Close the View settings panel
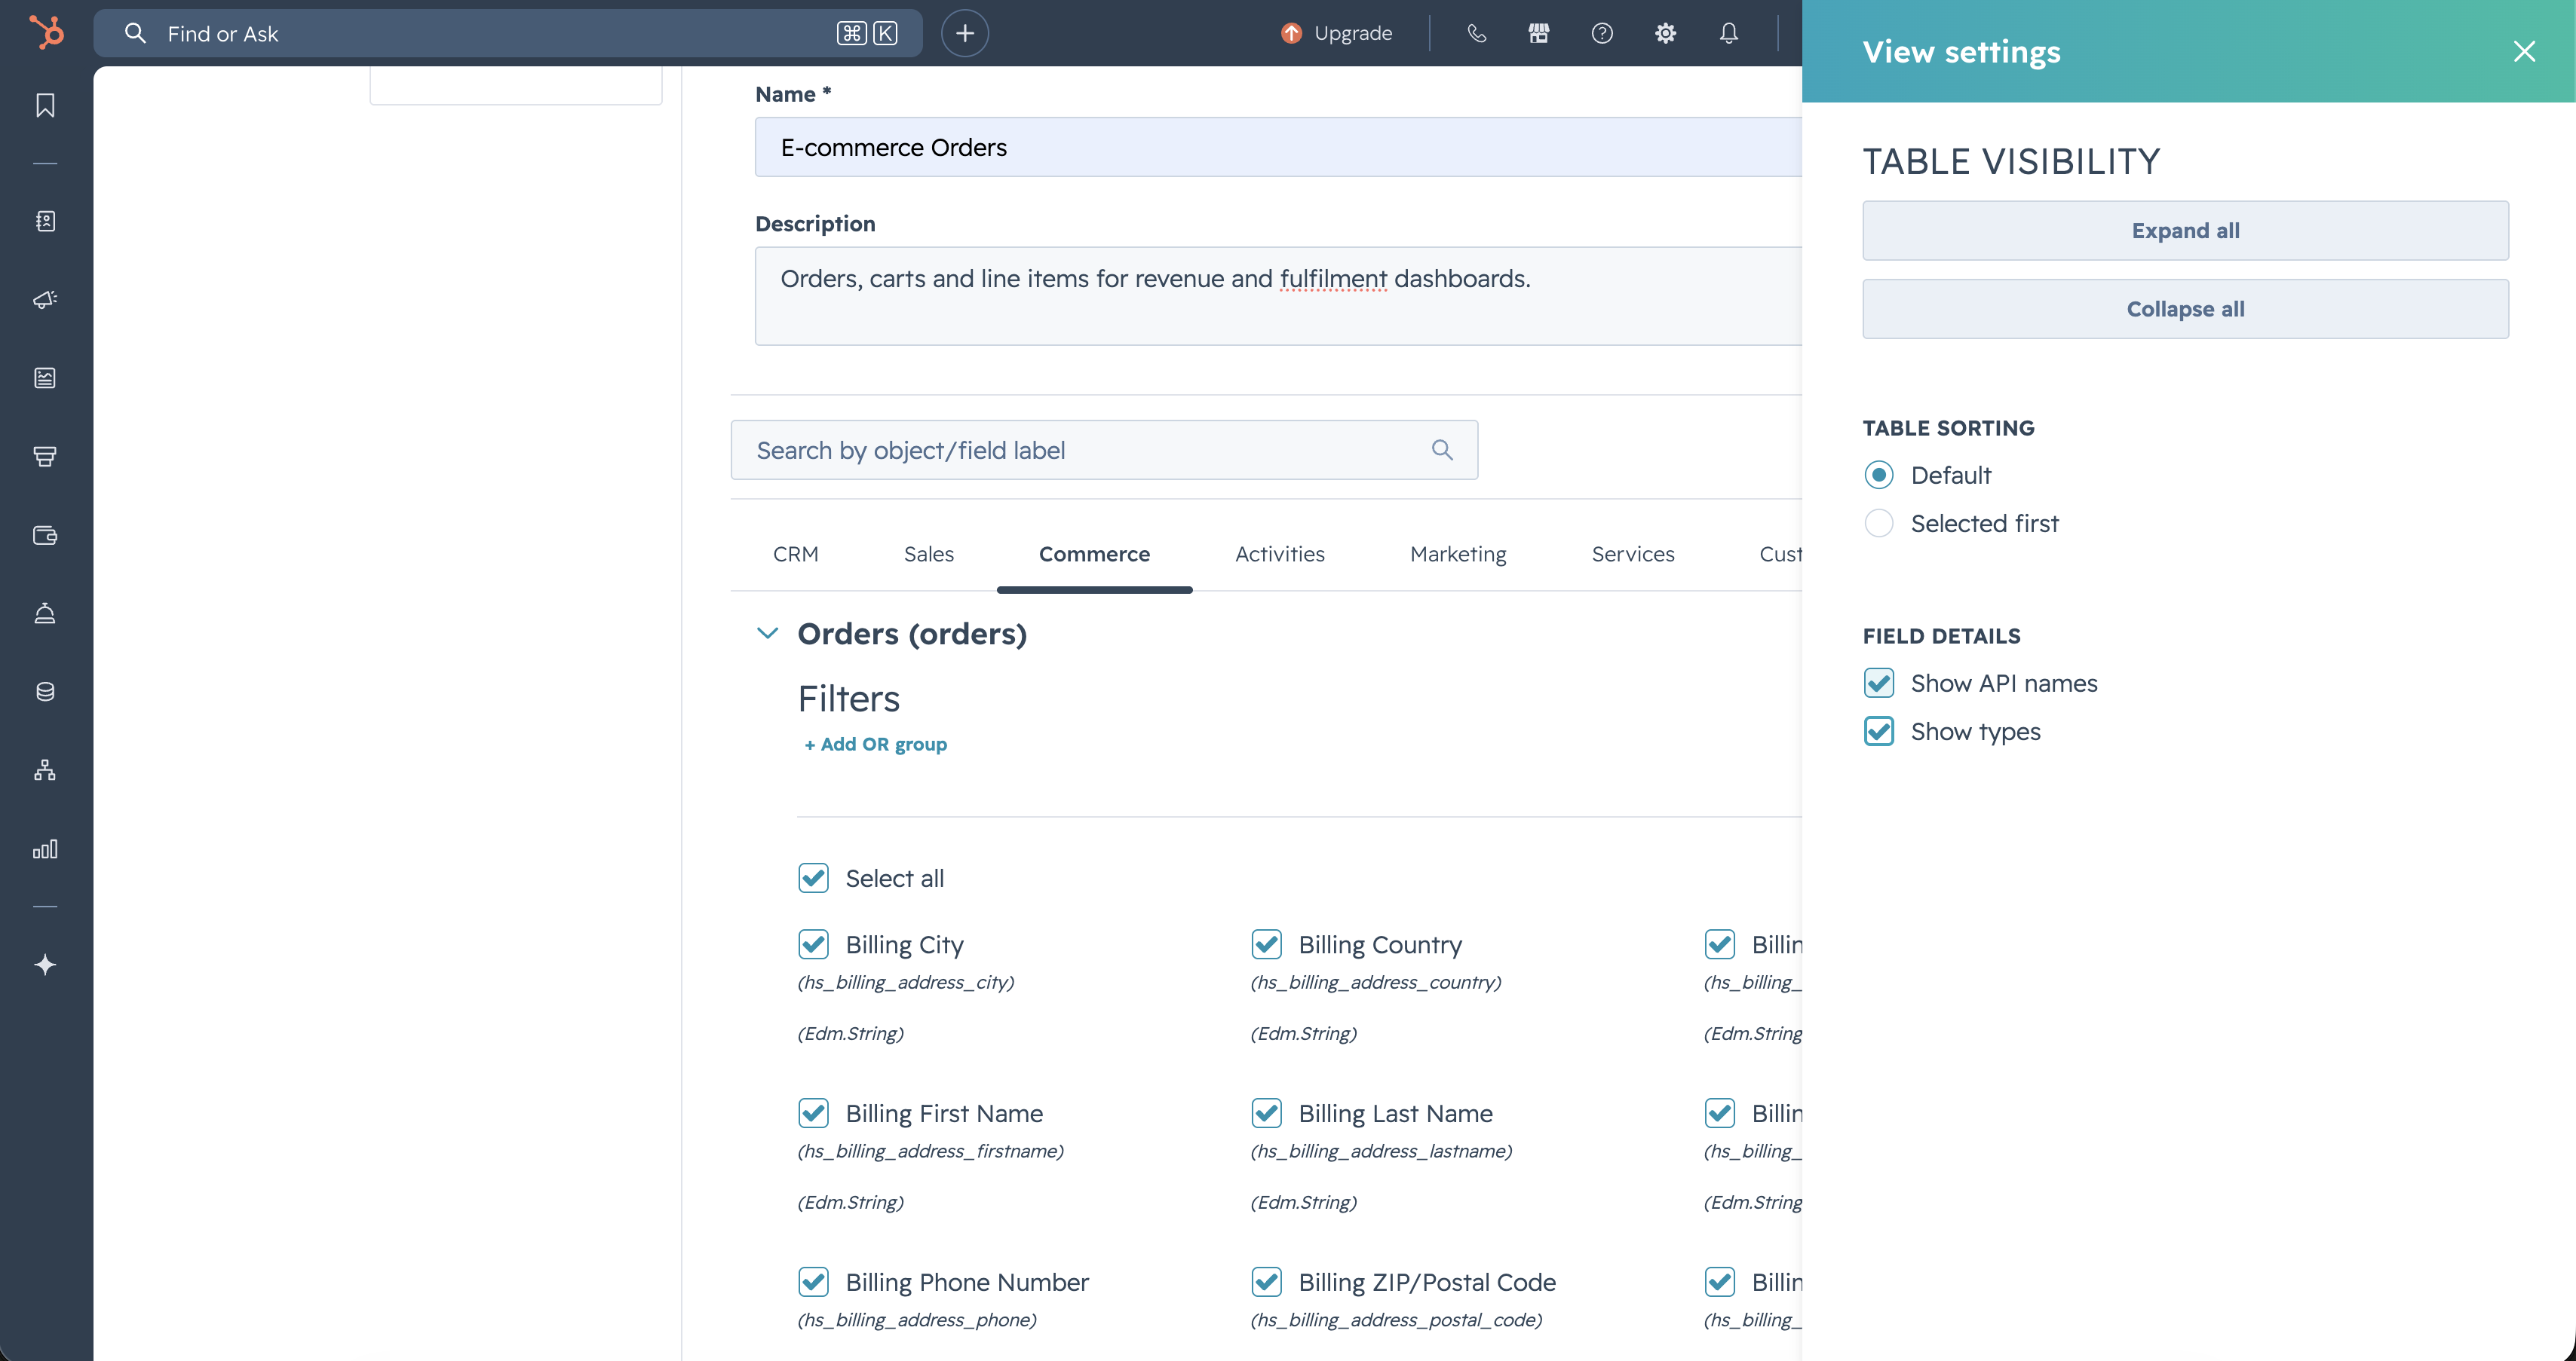The image size is (2576, 1361). 2524,51
